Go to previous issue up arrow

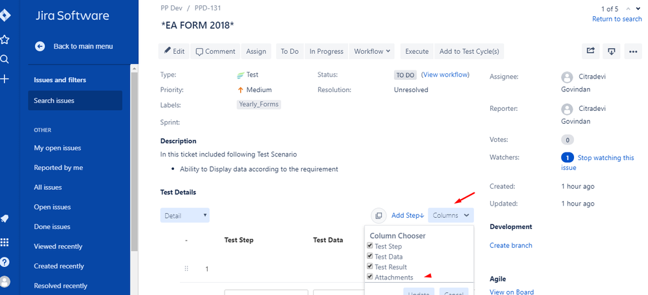[628, 8]
